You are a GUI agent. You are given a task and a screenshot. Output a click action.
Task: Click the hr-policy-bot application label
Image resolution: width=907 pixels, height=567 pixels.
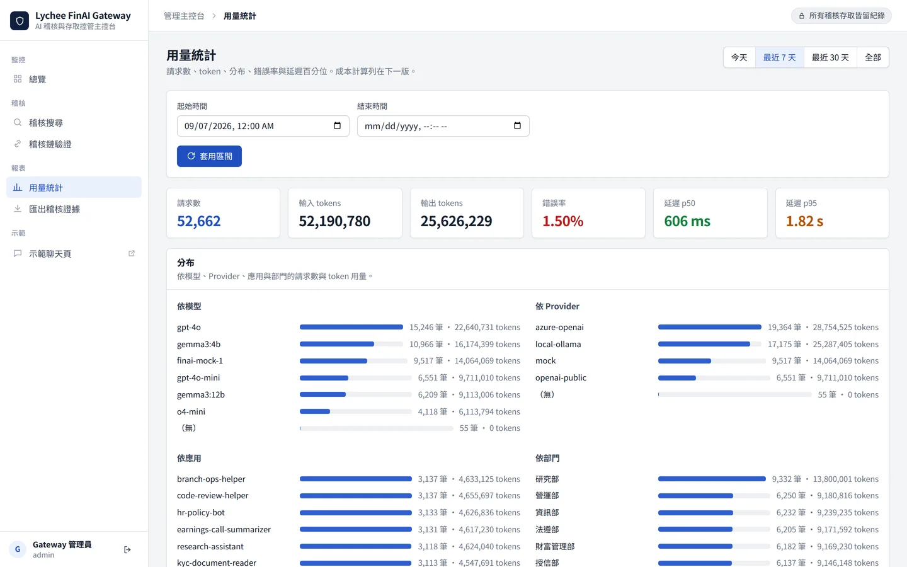201,512
